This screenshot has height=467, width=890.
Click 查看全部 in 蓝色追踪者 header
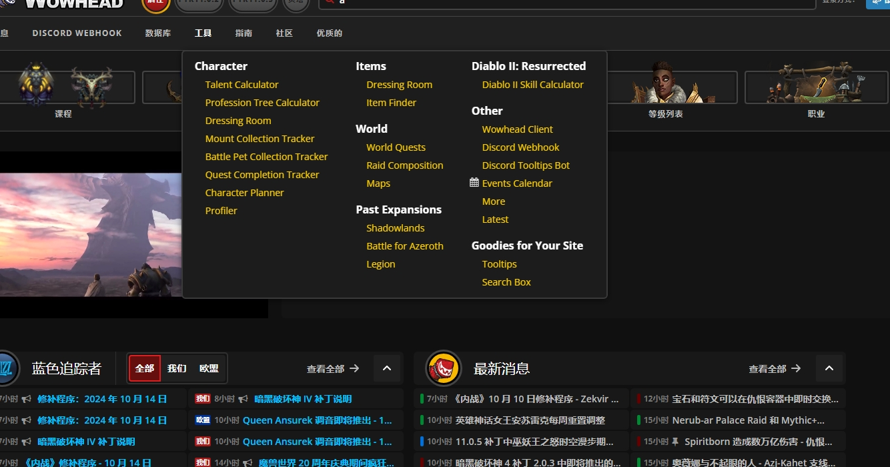[x=326, y=368]
